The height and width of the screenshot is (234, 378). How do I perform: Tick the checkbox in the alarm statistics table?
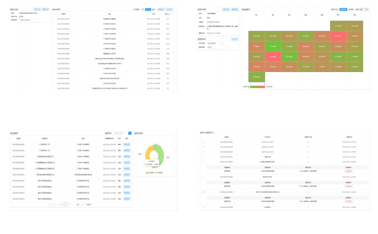click(x=203, y=193)
